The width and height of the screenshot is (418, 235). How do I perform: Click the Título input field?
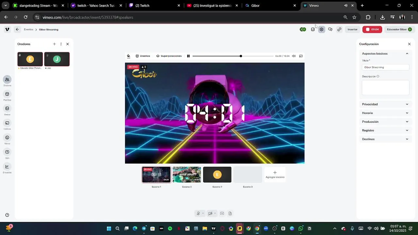pyautogui.click(x=385, y=67)
